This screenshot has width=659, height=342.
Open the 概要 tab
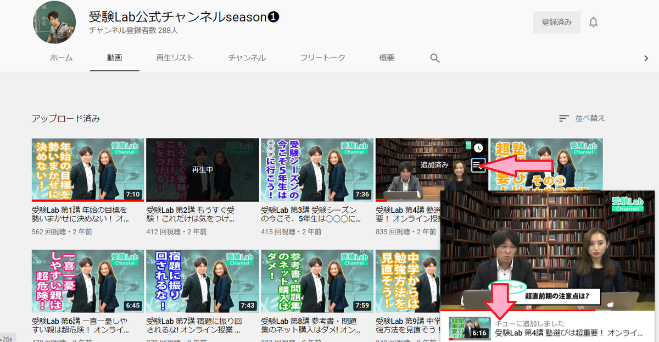(x=387, y=58)
